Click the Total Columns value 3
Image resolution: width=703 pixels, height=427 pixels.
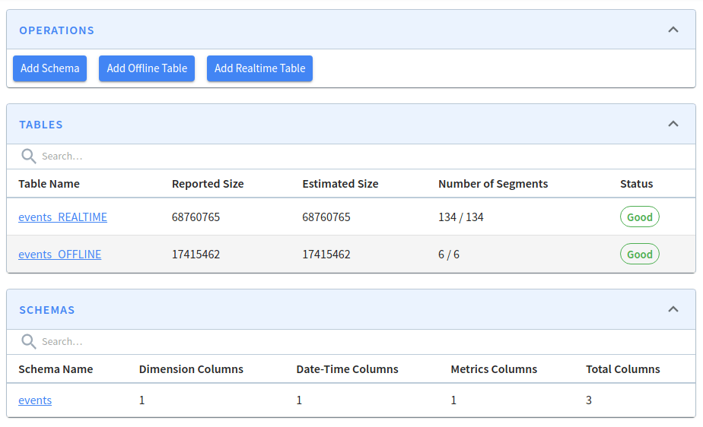(589, 400)
